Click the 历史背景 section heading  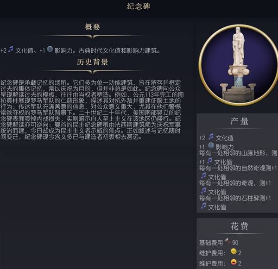click(x=92, y=62)
